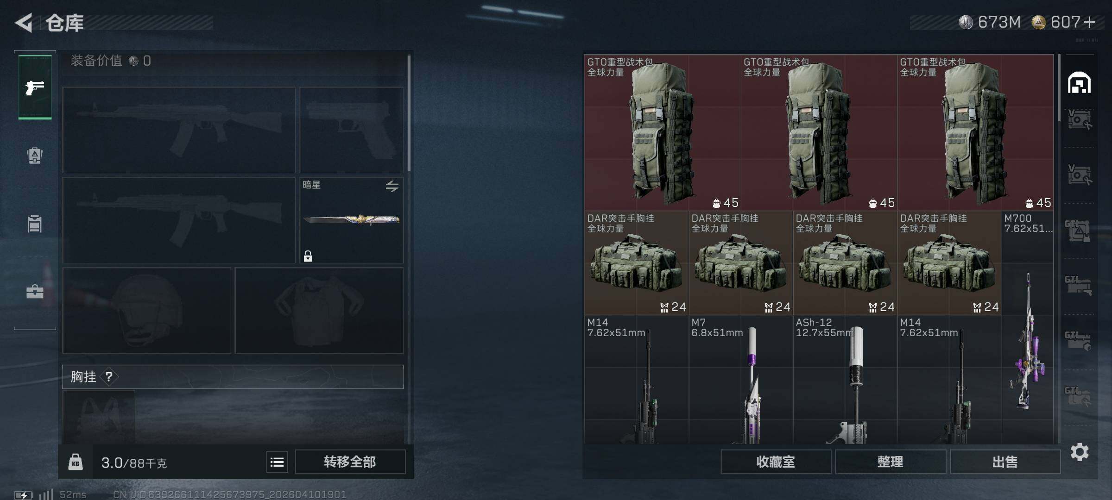Click the swap arrows on the 暗星 knife slot

tap(392, 186)
